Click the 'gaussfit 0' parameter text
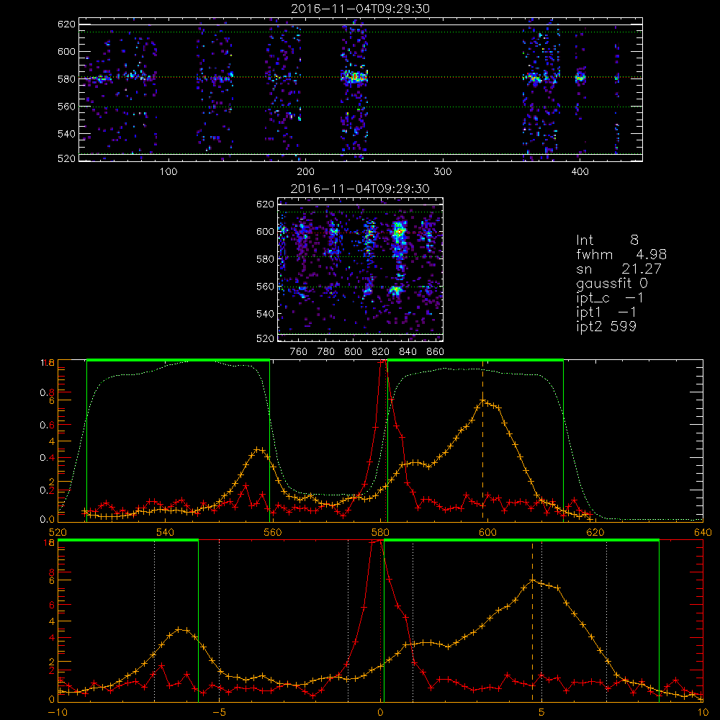This screenshot has width=720, height=720. click(x=612, y=283)
